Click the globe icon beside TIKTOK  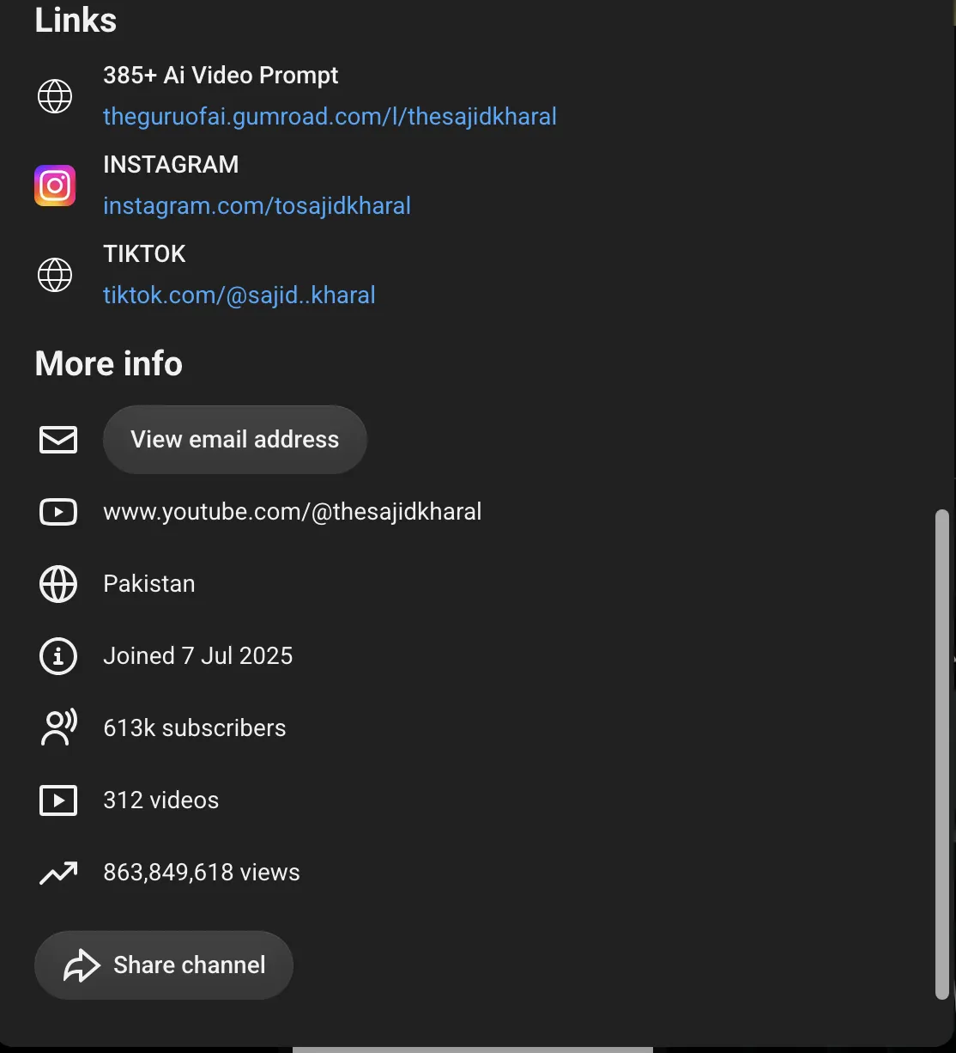(x=55, y=275)
